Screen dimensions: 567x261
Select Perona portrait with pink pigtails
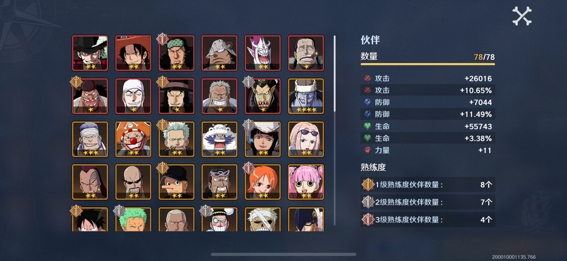pos(306,182)
